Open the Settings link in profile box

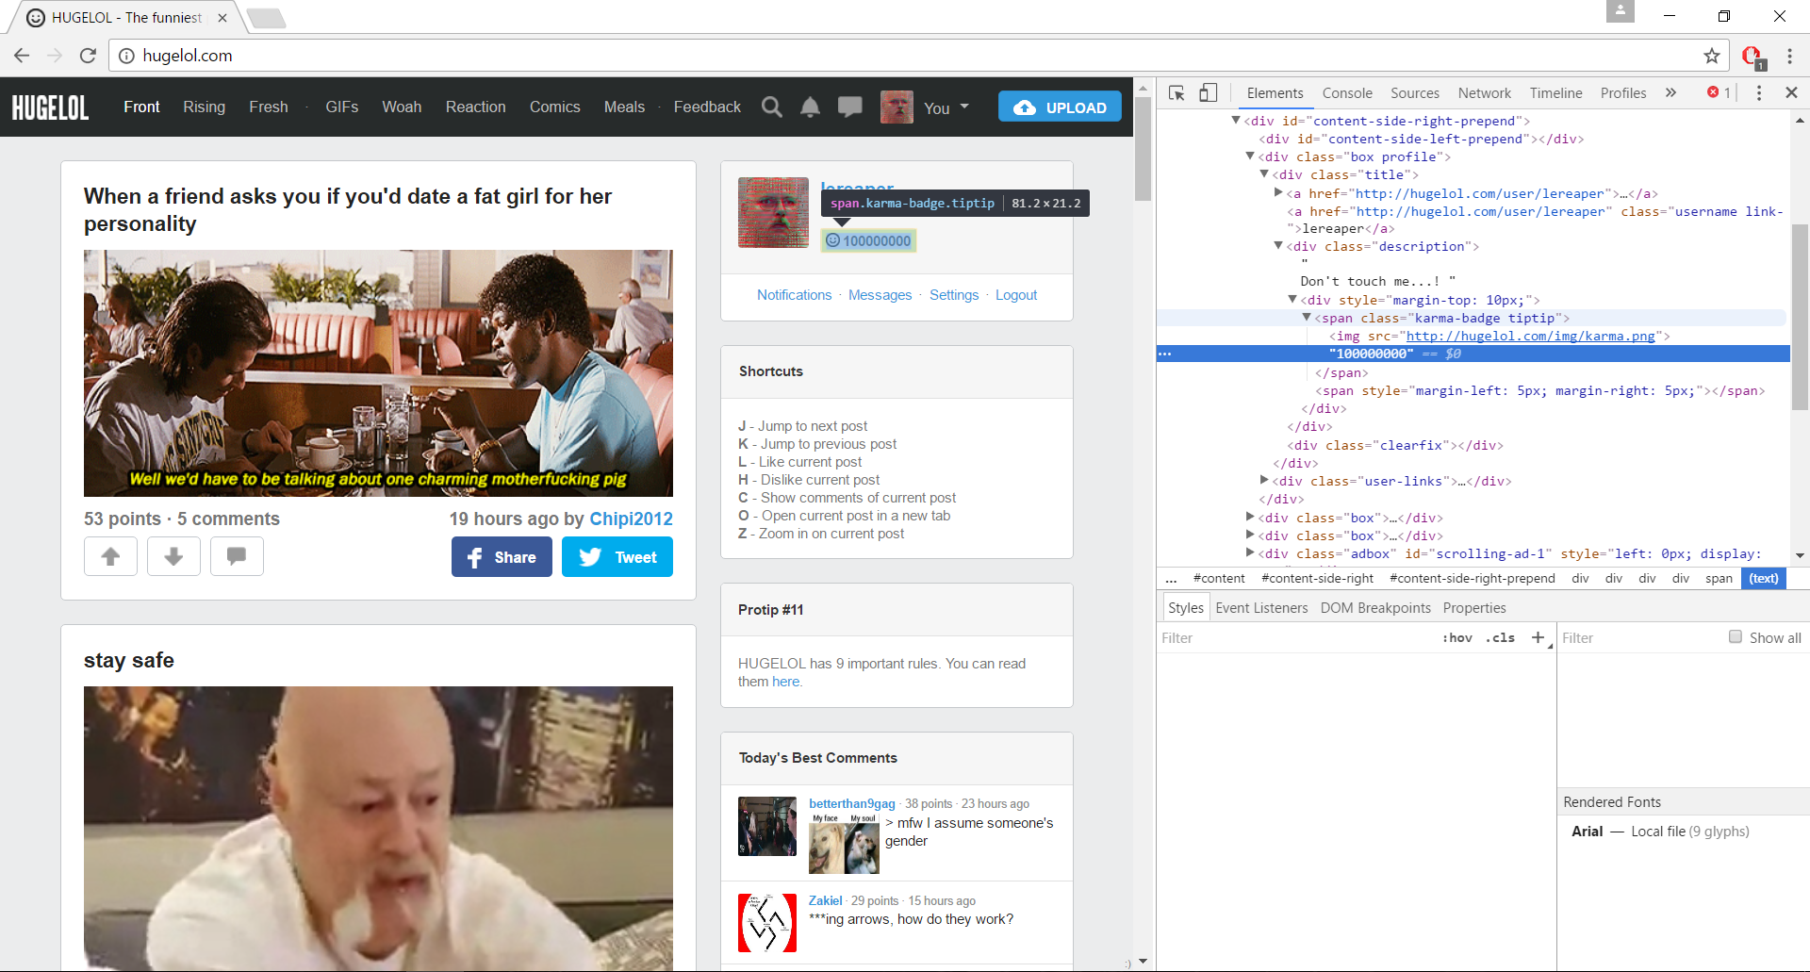pos(954,295)
